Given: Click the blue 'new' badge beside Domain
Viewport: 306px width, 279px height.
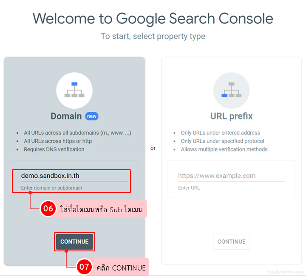Looking at the screenshot, I should click(92, 116).
